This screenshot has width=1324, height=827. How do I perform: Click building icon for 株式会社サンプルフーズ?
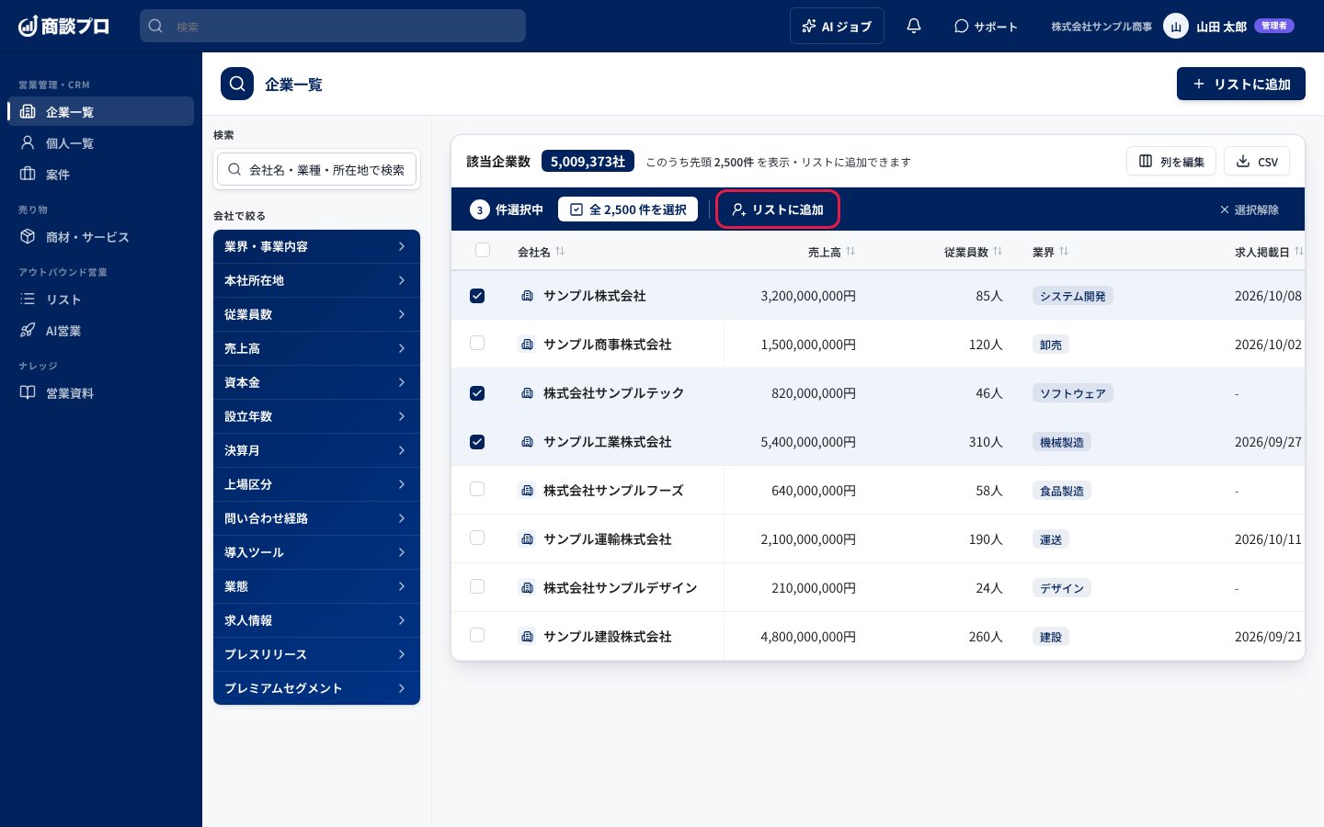527,491
